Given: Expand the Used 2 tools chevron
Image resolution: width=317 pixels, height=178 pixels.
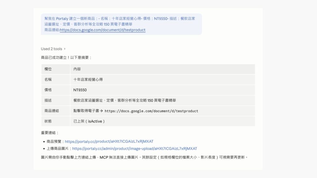Looking at the screenshot, I should tap(65, 49).
